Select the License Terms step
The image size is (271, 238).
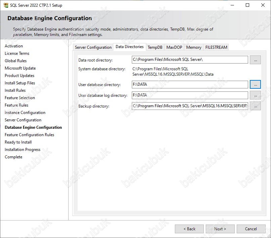pos(17,53)
